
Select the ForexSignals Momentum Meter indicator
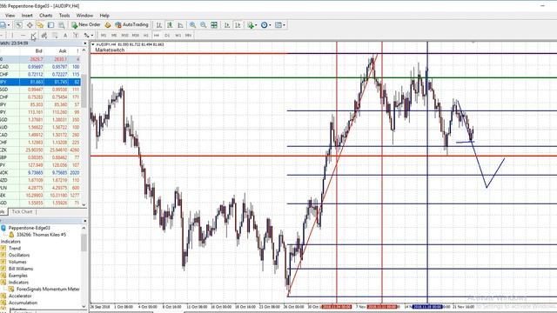pyautogui.click(x=48, y=290)
